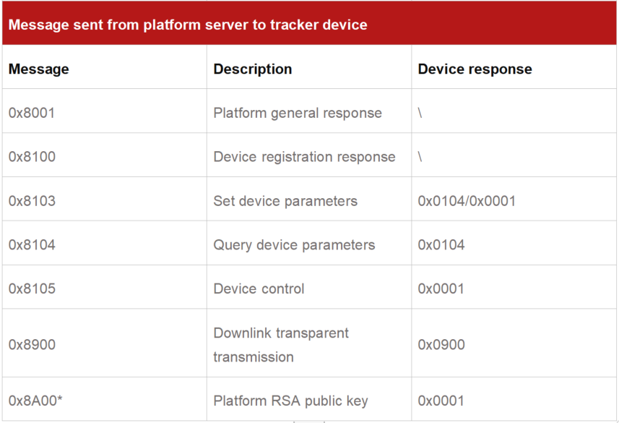Click the Downlink transparent transmission description

coord(281,345)
